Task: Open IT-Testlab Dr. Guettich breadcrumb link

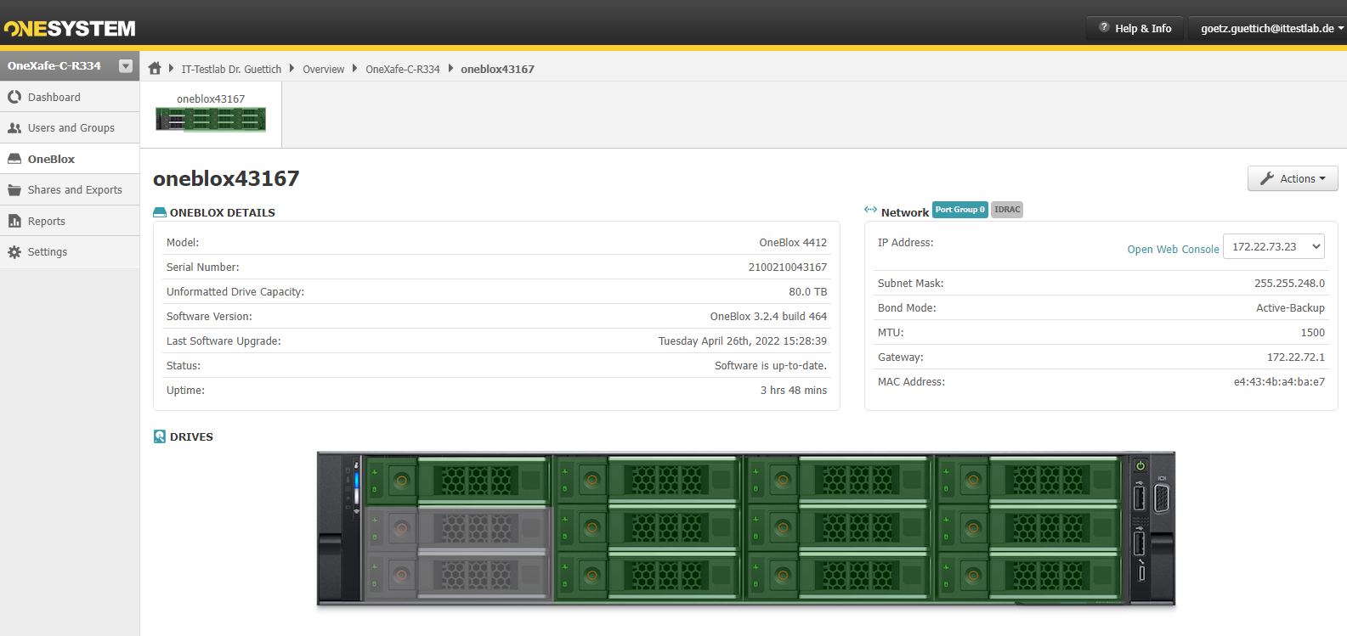Action: click(231, 70)
